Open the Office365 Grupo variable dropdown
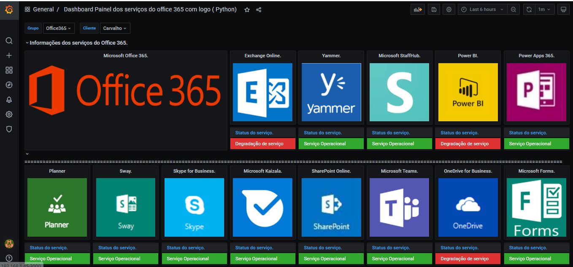573x267 pixels. click(59, 28)
